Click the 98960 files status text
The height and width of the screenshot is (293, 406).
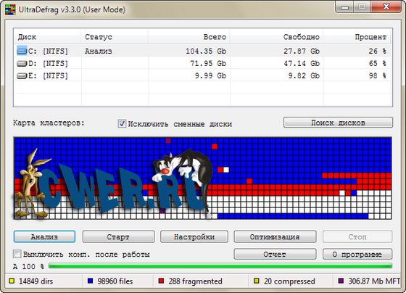click(x=115, y=281)
